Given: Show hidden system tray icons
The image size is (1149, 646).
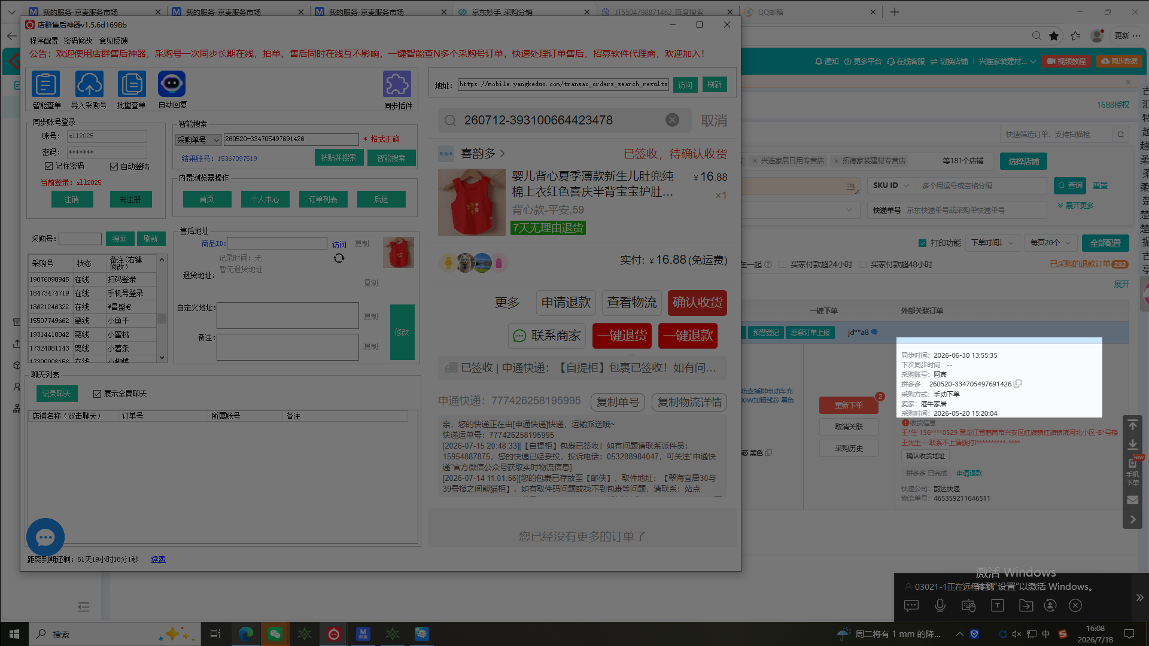Looking at the screenshot, I should click(x=960, y=634).
